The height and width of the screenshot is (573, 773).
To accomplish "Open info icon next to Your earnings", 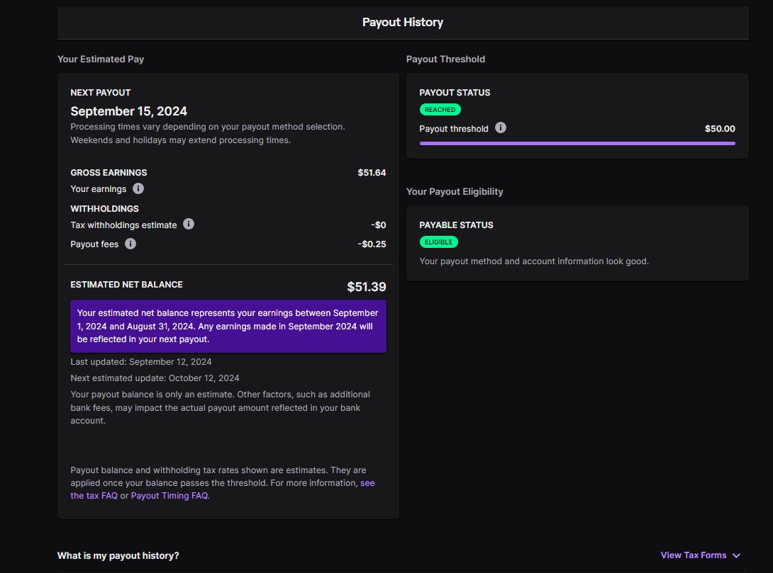I will click(x=138, y=188).
